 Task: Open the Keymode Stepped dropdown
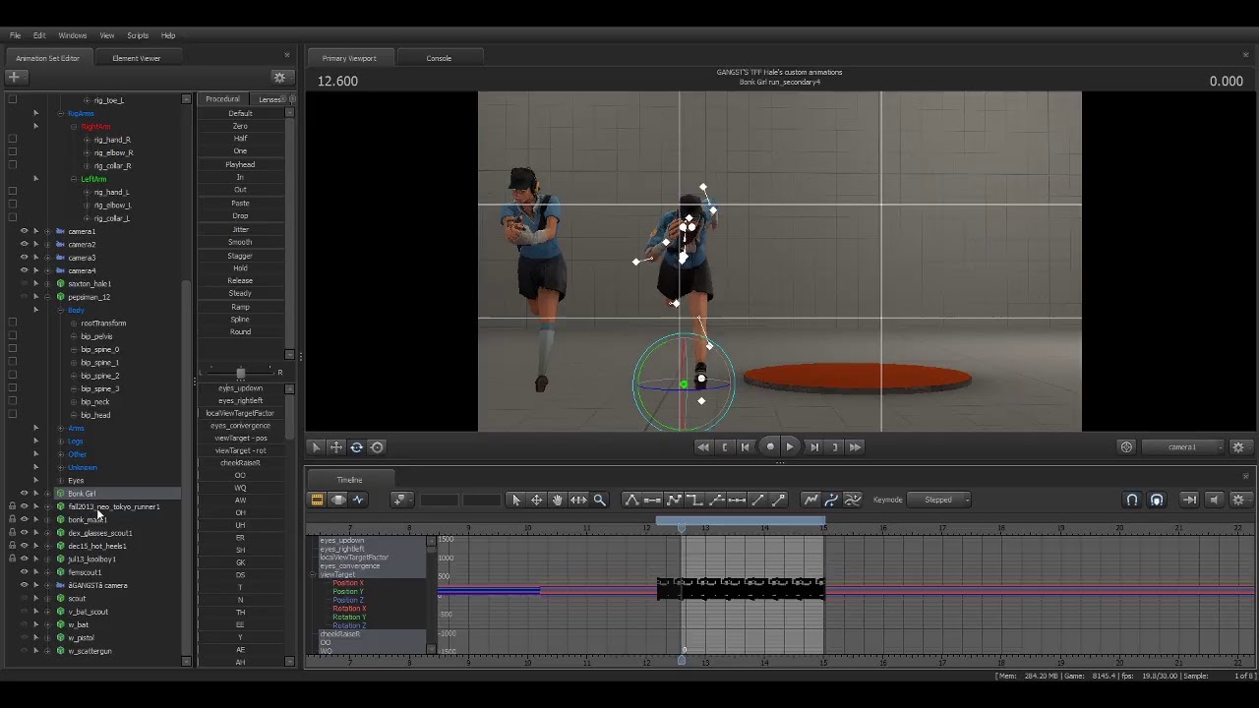coord(944,500)
